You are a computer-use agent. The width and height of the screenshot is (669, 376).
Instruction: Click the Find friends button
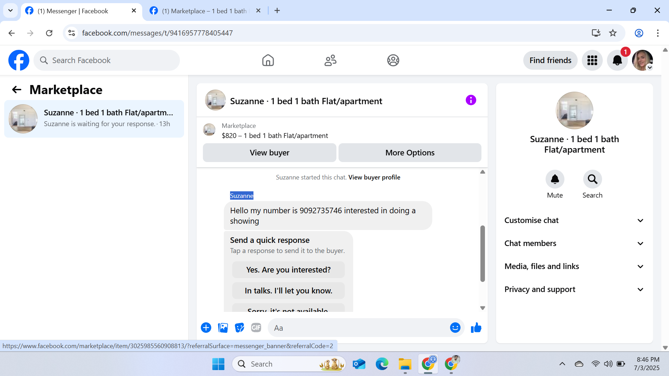click(x=550, y=60)
